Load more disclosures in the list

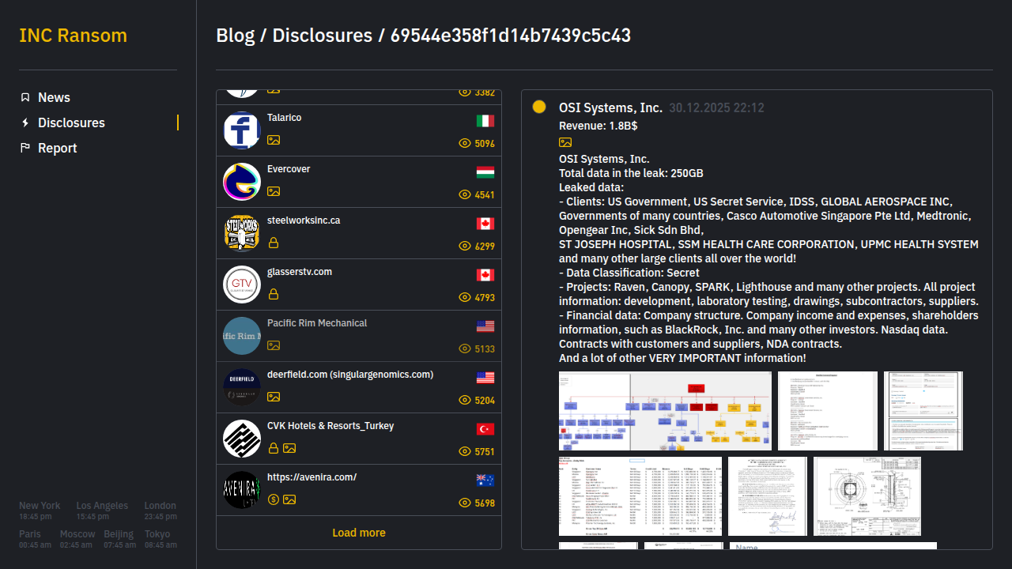[x=359, y=533]
